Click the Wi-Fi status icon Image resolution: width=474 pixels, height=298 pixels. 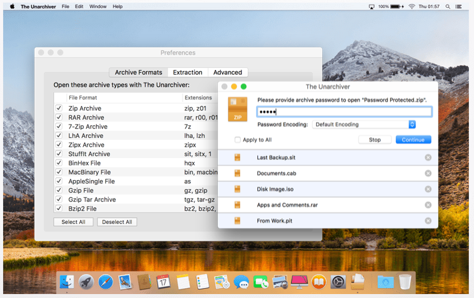411,7
